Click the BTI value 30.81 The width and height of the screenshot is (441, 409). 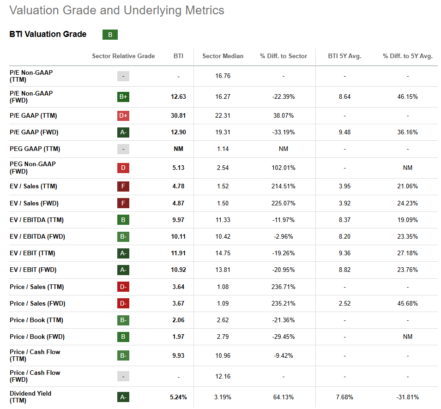178,115
